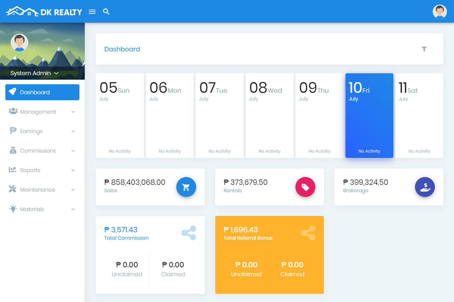This screenshot has width=454, height=302.
Task: Open the Materials menu label
Action: coord(32,209)
